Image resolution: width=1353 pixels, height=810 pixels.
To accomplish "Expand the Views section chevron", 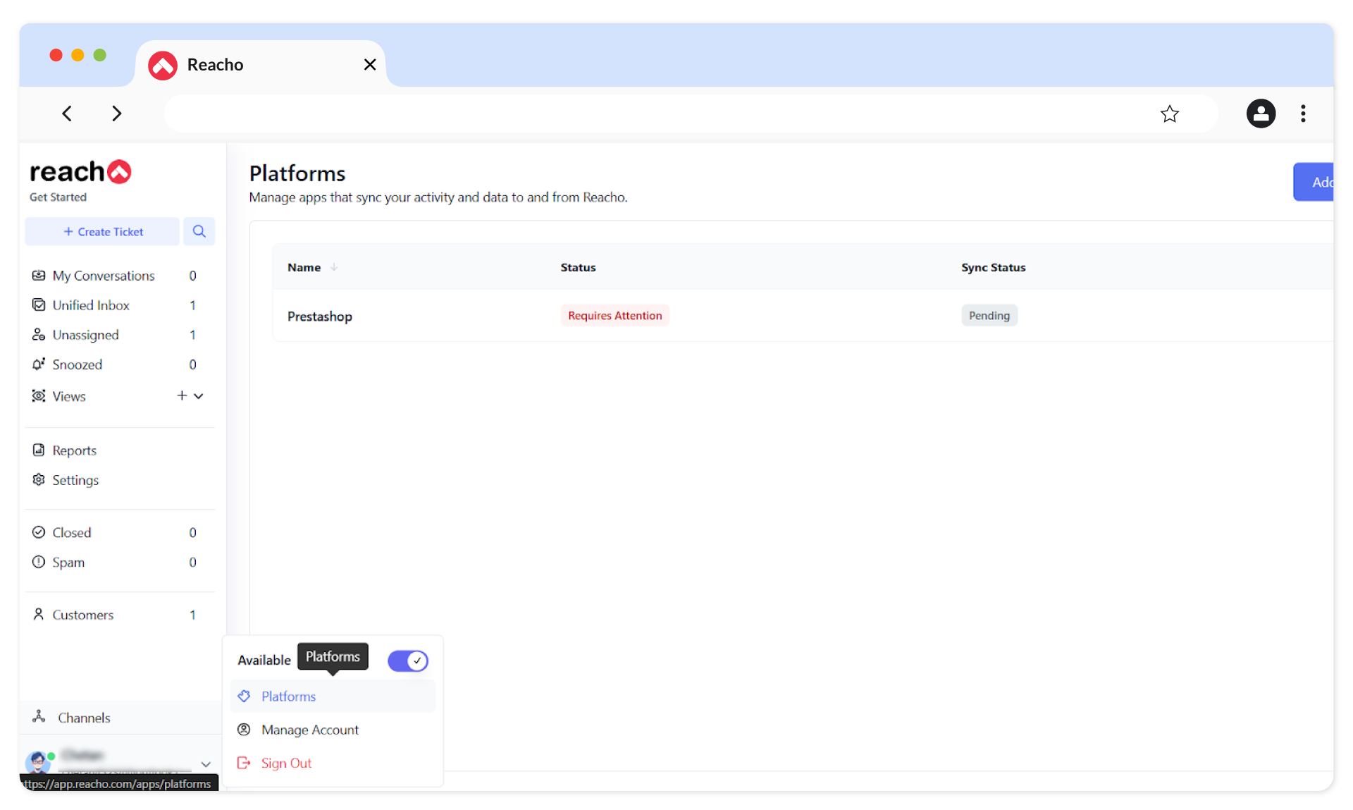I will click(x=199, y=396).
